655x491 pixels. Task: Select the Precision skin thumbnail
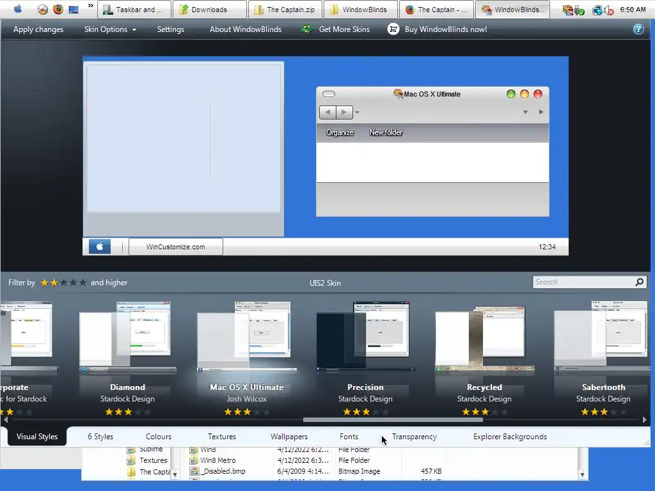coord(365,337)
